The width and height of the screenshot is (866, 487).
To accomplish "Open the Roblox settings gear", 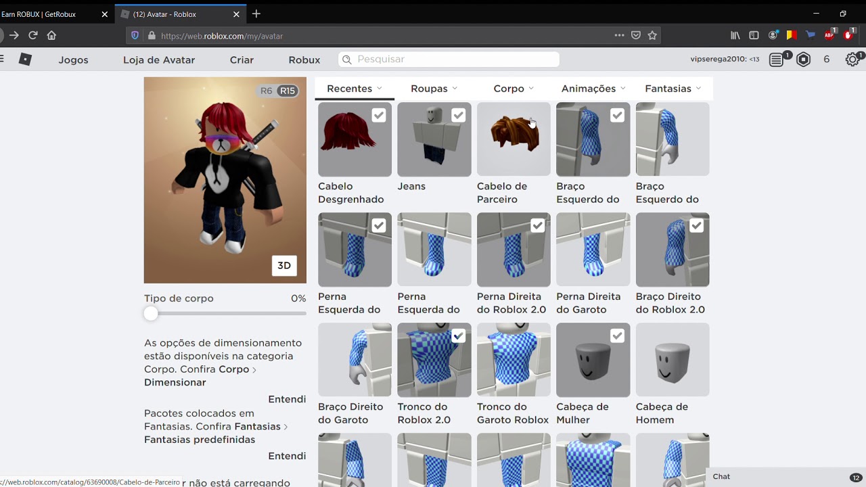I will [x=852, y=60].
